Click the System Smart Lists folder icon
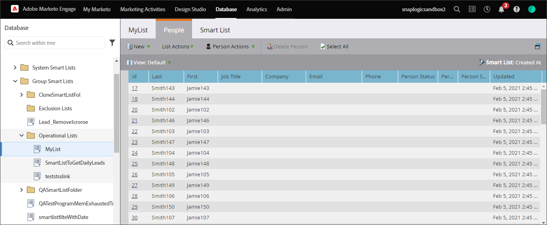This screenshot has width=547, height=225. 24,68
